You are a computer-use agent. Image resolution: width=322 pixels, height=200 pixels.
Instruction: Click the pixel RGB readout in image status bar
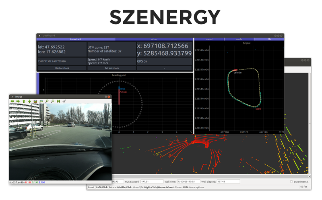(35, 182)
